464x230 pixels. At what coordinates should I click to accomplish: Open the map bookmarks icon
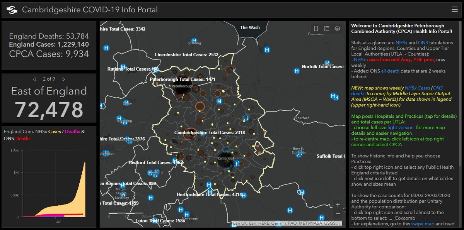pyautogui.click(x=316, y=29)
